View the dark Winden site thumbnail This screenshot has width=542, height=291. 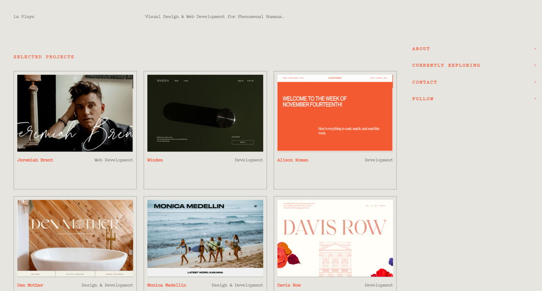click(x=206, y=113)
